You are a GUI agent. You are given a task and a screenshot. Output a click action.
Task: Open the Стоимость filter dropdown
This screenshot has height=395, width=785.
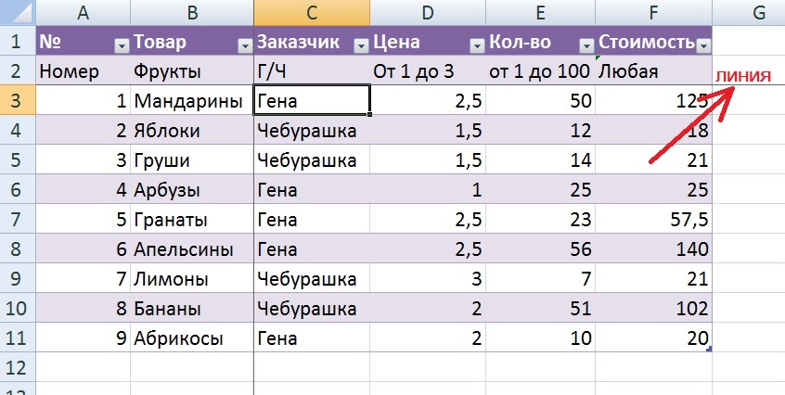click(x=702, y=45)
